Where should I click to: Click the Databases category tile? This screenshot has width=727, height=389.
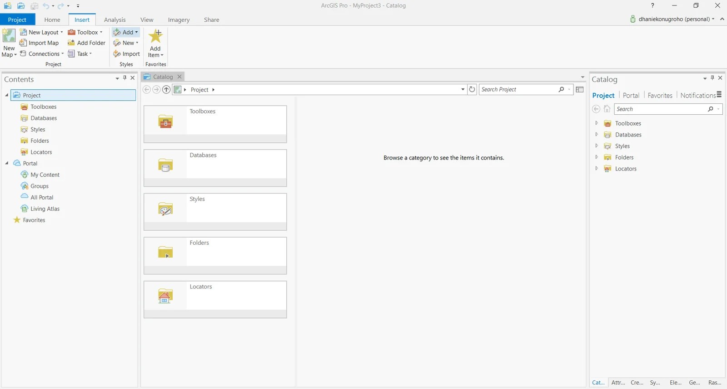pyautogui.click(x=215, y=168)
